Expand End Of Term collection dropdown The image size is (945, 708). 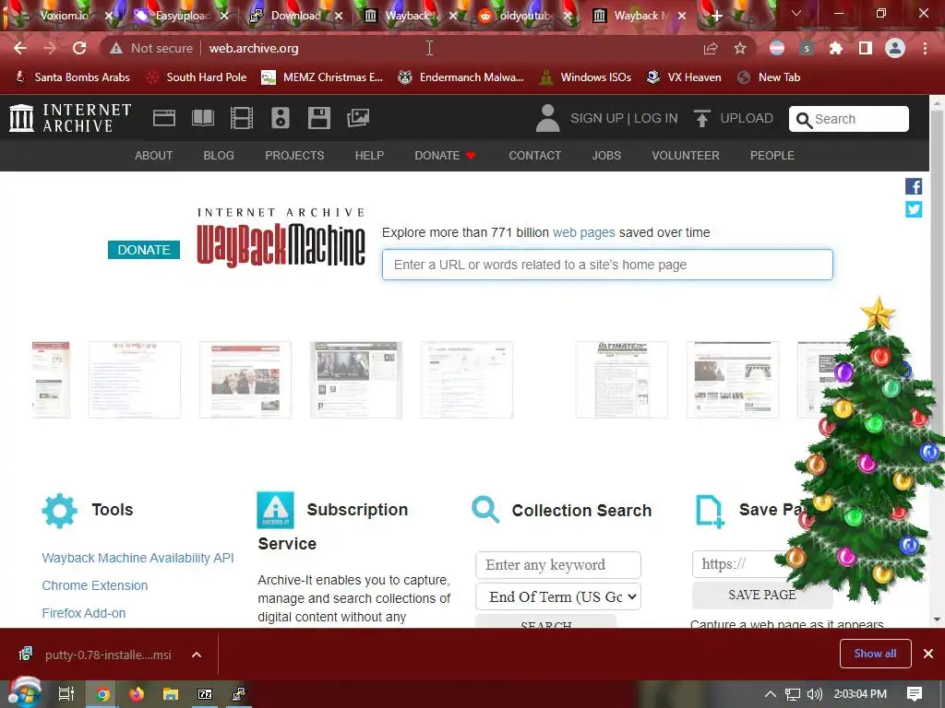pos(558,596)
